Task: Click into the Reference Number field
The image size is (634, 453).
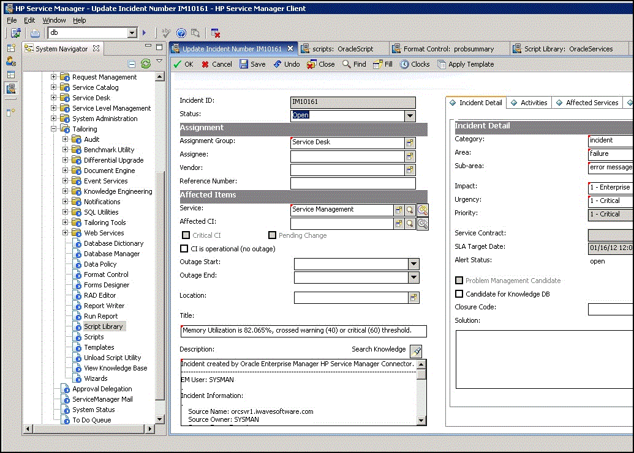Action: (353, 183)
